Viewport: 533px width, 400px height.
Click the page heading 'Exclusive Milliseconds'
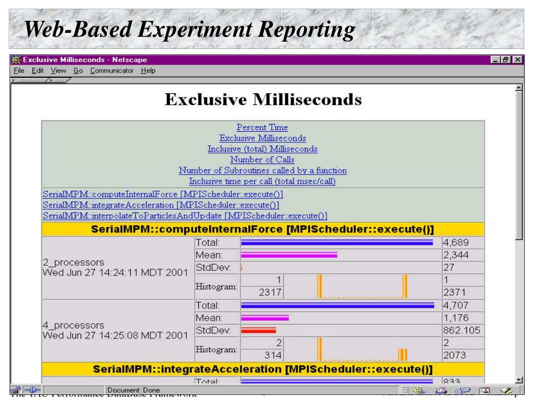263,99
